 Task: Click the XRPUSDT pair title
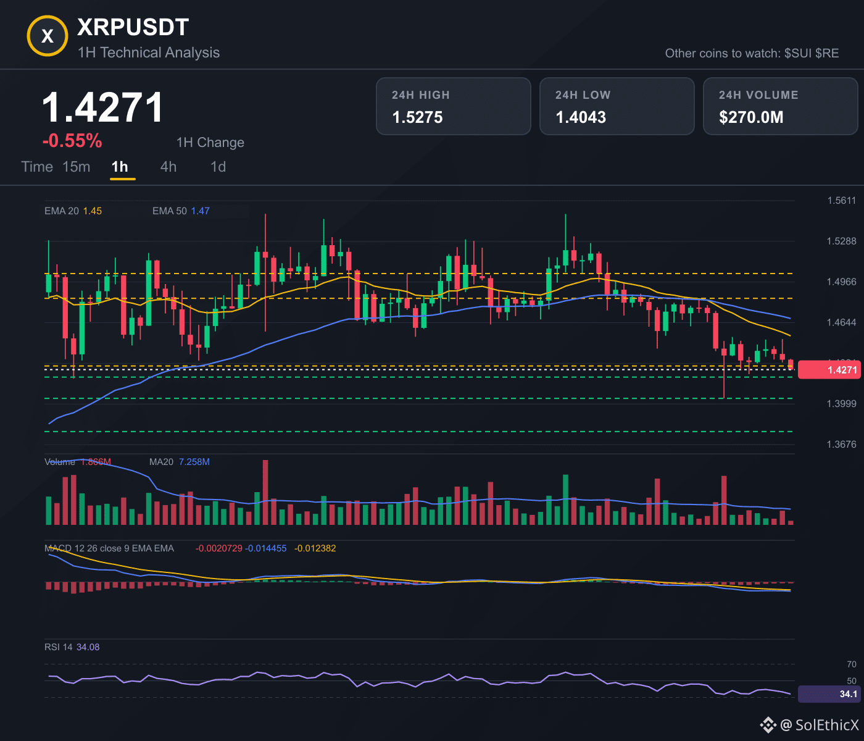[133, 27]
